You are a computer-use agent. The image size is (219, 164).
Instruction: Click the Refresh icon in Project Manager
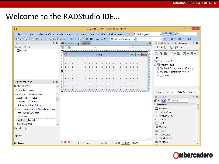[156, 53]
